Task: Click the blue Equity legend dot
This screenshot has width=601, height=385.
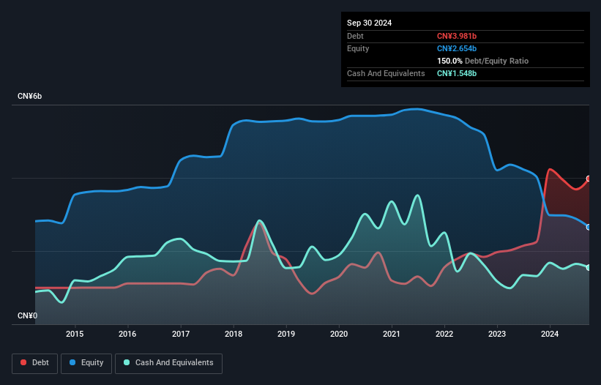Action: pyautogui.click(x=72, y=362)
